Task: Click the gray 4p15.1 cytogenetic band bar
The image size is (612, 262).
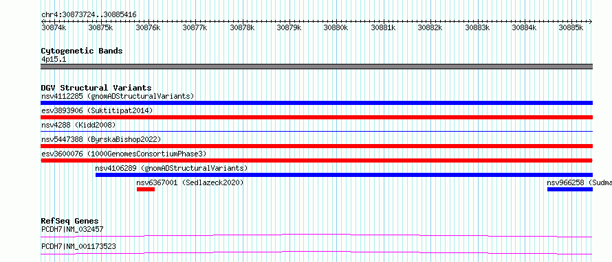Action: pyautogui.click(x=316, y=67)
